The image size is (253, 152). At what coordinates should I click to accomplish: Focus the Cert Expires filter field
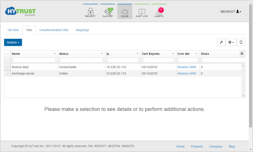pos(158,60)
